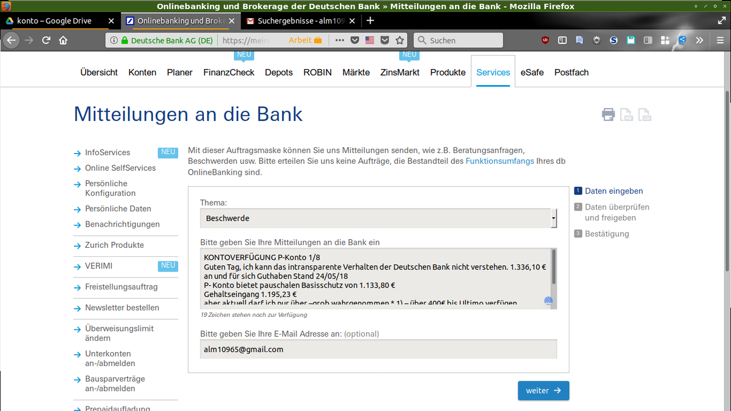Open Benachrichtigungen in the sidebar

pyautogui.click(x=122, y=224)
